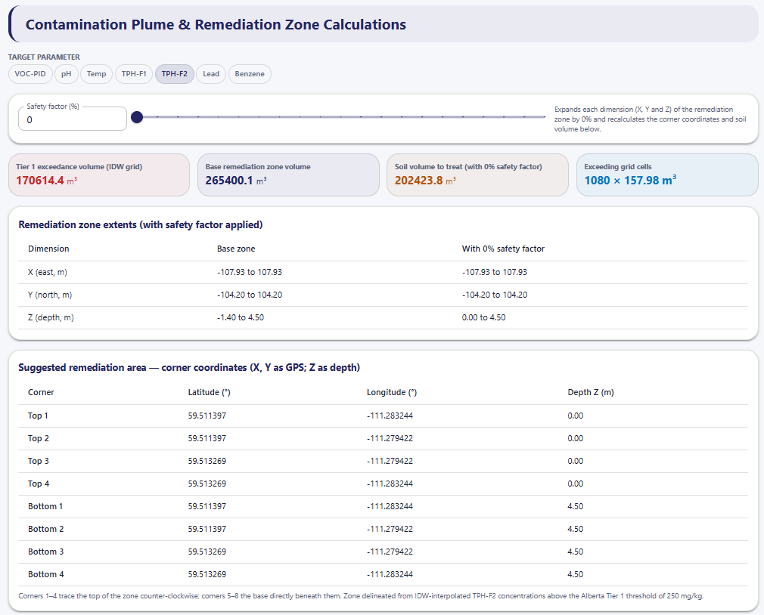764x615 pixels.
Task: Click the Dimension column header
Action: (x=48, y=249)
